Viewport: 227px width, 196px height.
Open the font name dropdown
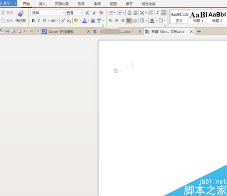coord(64,13)
